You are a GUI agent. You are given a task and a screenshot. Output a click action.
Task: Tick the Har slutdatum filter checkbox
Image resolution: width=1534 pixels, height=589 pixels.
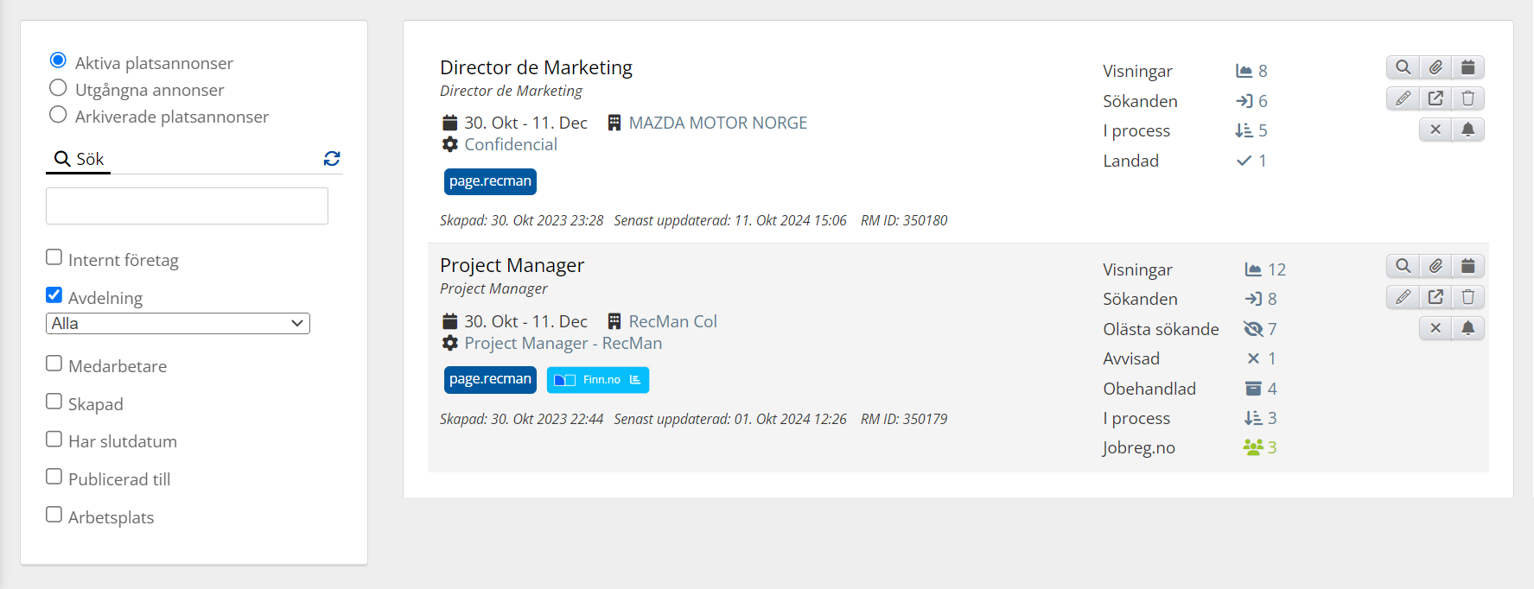[54, 439]
